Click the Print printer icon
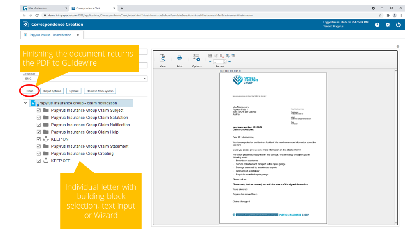Viewport: 420px width, 236px height. 180,58
